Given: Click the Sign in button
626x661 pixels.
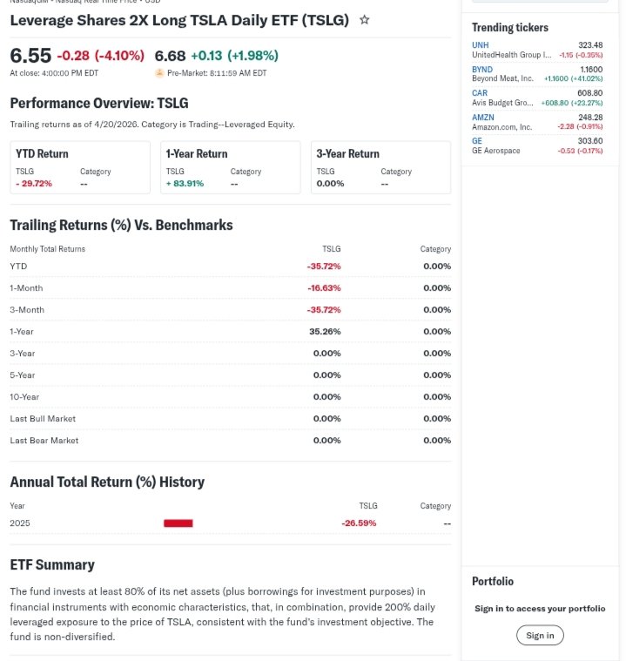Looking at the screenshot, I should 540,635.
